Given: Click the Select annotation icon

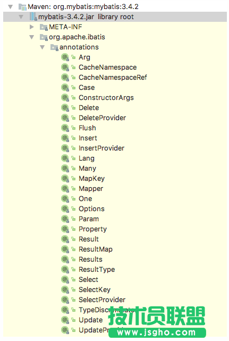Looking at the screenshot, I should point(65,280).
